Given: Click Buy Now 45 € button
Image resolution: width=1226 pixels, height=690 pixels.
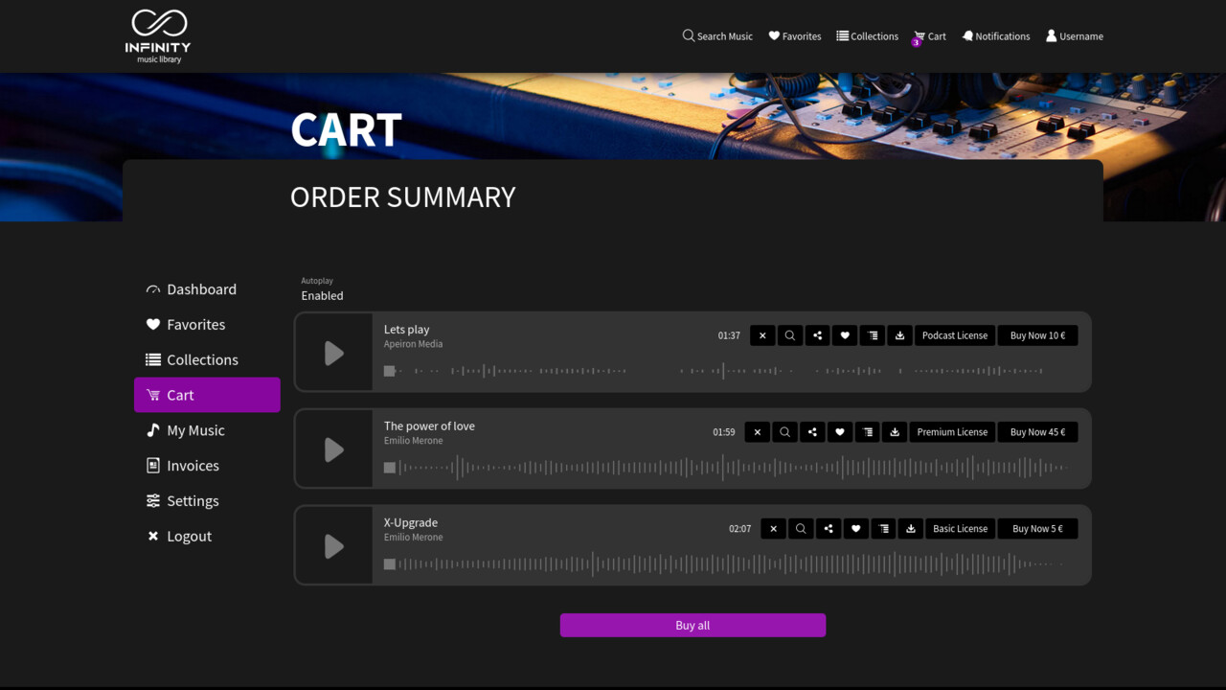Looking at the screenshot, I should tap(1037, 432).
